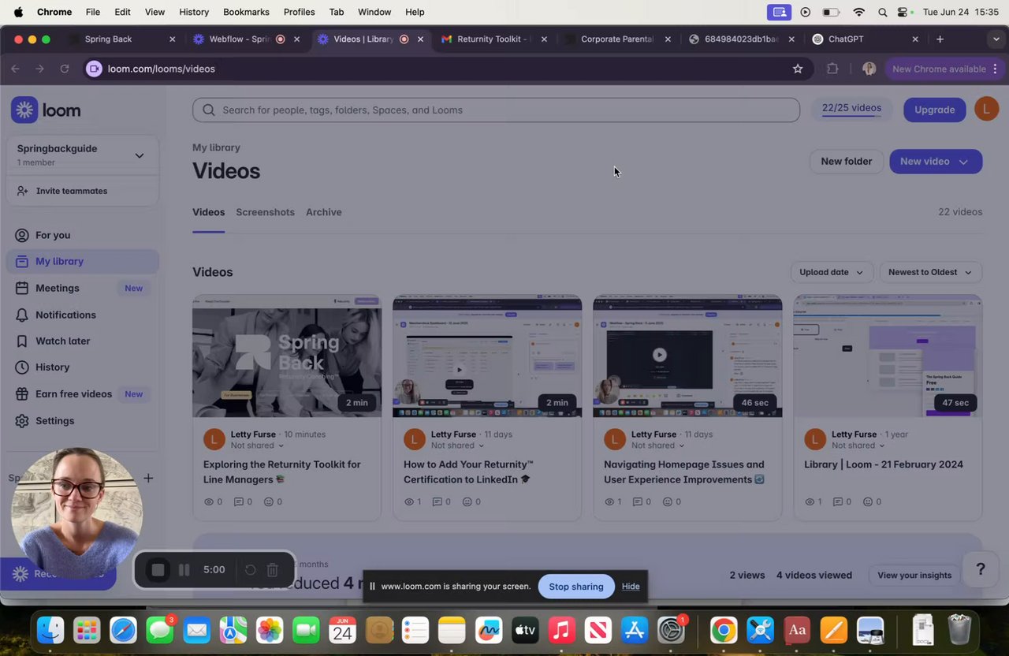Open Music app in the Dock
This screenshot has width=1009, height=656.
click(x=561, y=630)
